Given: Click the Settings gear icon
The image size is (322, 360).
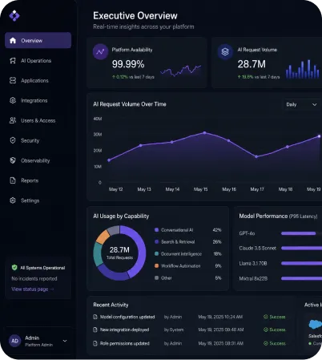Looking at the screenshot, I should [x=13, y=200].
